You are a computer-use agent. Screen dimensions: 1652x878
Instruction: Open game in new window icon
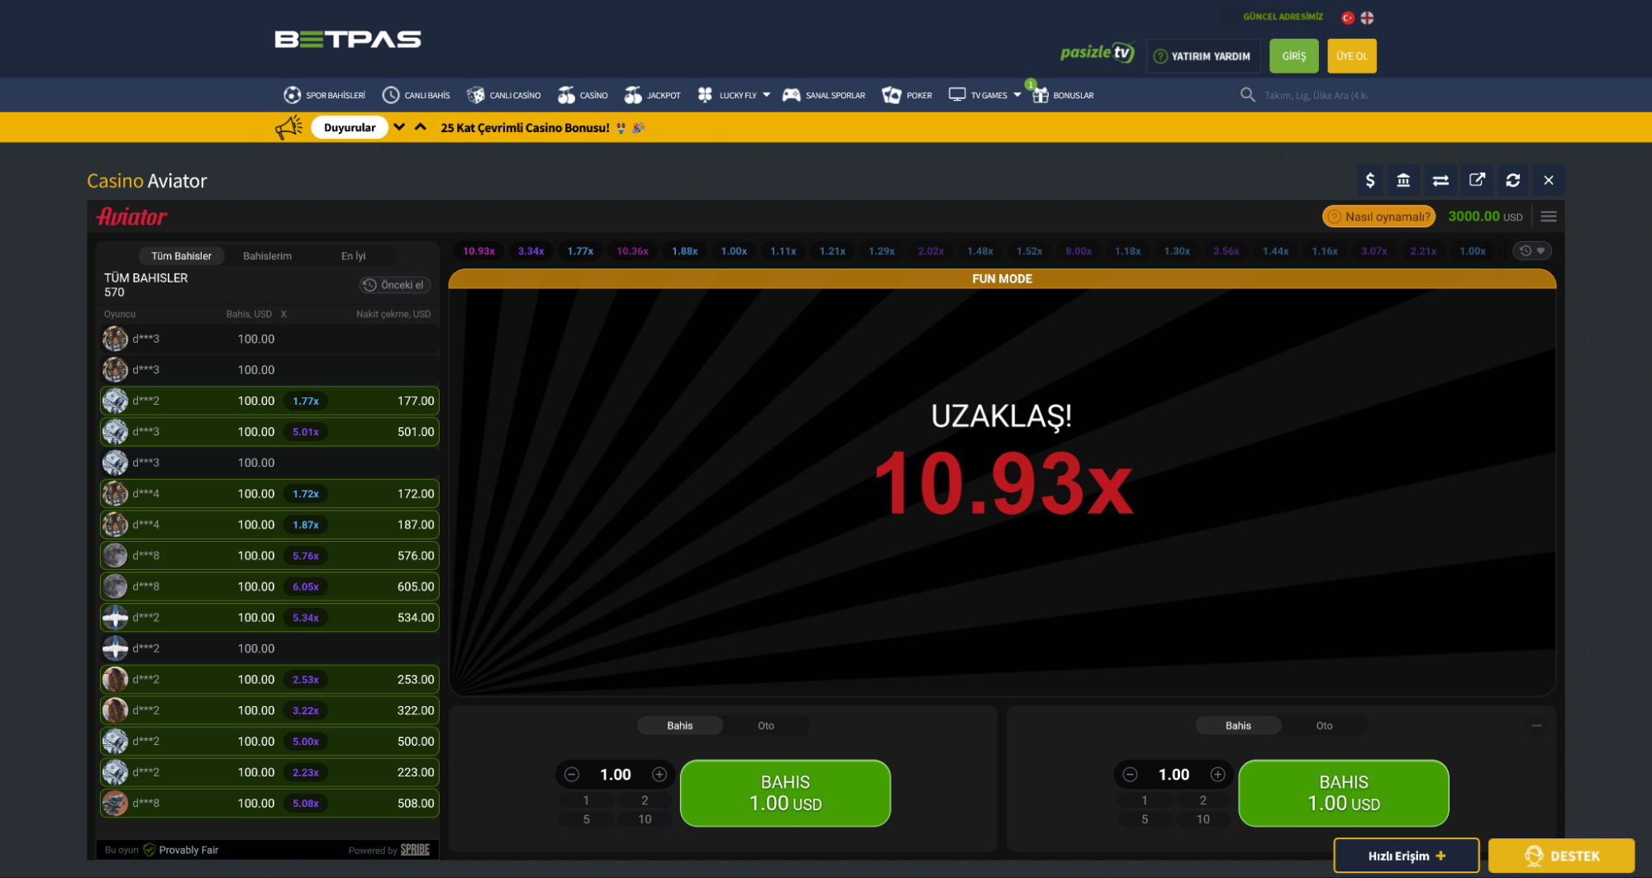click(1477, 180)
